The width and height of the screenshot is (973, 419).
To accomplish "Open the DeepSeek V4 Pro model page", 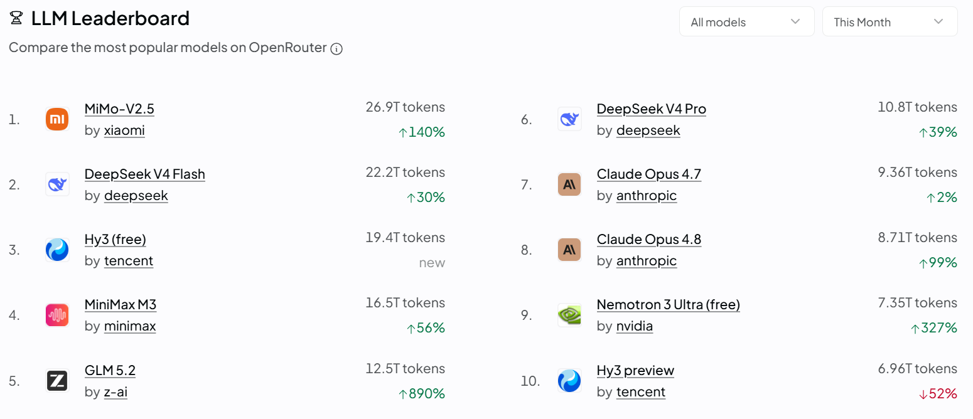I will [652, 109].
